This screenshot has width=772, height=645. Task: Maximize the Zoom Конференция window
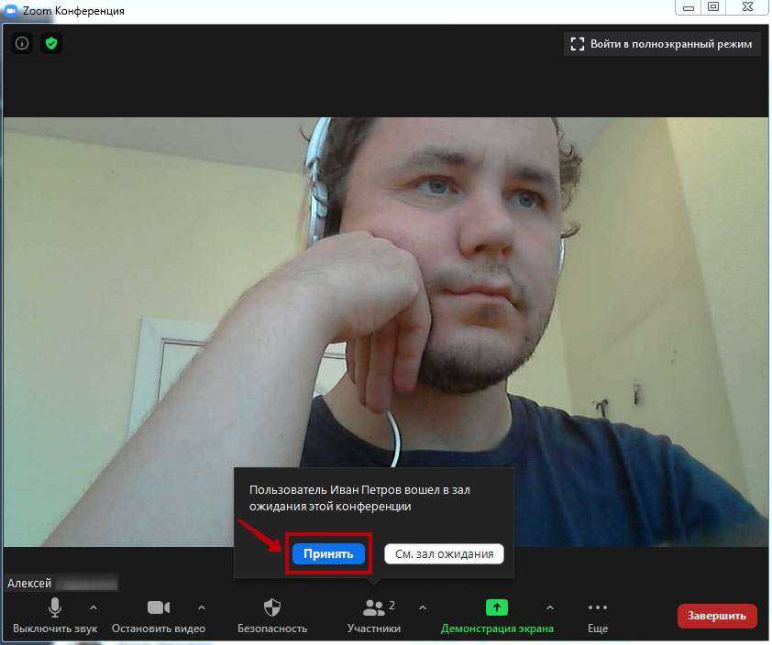pyautogui.click(x=712, y=7)
